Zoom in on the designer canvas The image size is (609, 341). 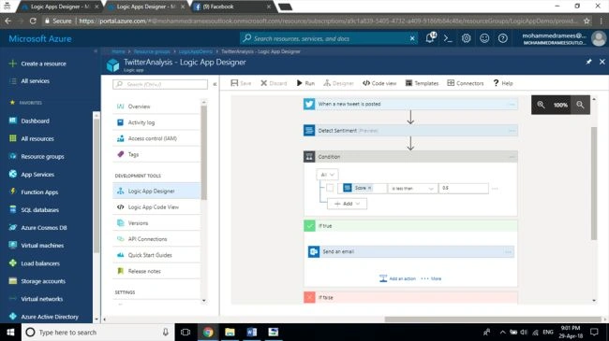point(541,105)
